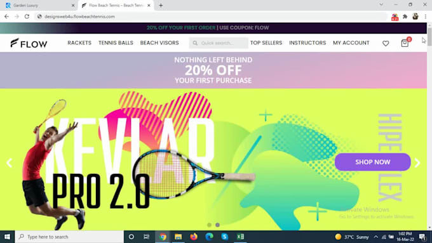
Task: Open Task View
Action: click(147, 237)
